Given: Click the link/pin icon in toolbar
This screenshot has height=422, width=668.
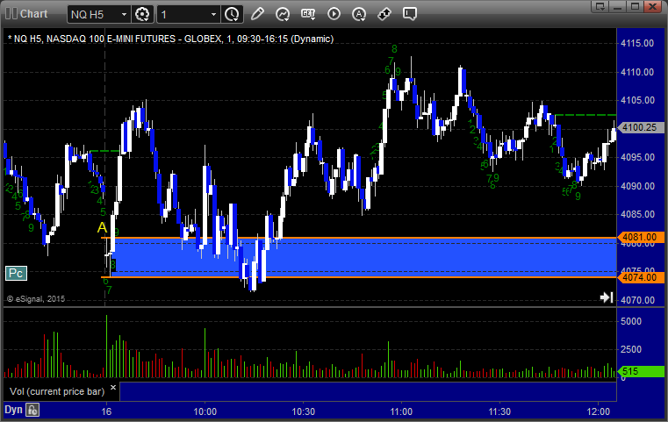Looking at the screenshot, I should (x=384, y=14).
